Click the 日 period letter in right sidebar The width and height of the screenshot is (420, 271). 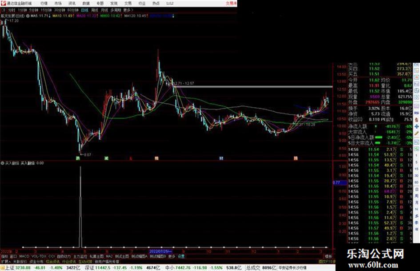tap(416, 190)
